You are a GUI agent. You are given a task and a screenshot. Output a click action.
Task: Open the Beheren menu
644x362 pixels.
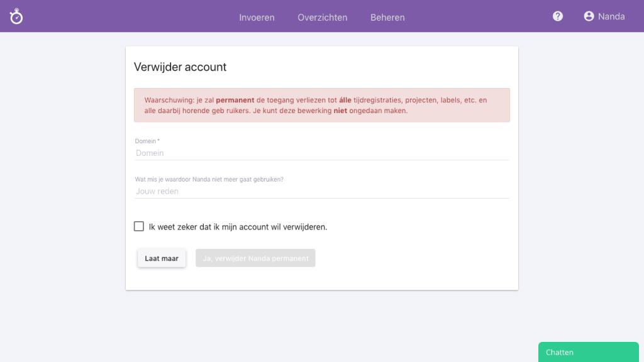click(387, 18)
